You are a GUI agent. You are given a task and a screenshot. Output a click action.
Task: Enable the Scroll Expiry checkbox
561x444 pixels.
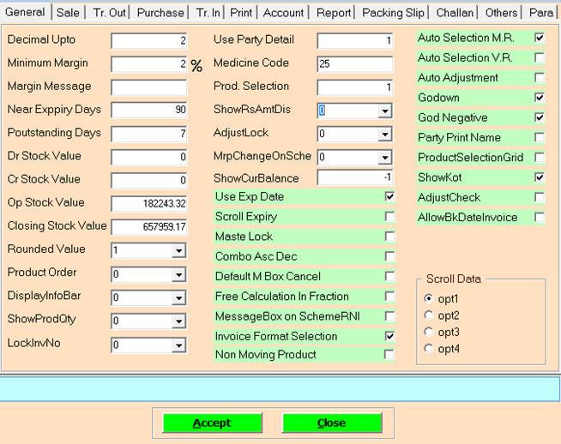390,217
